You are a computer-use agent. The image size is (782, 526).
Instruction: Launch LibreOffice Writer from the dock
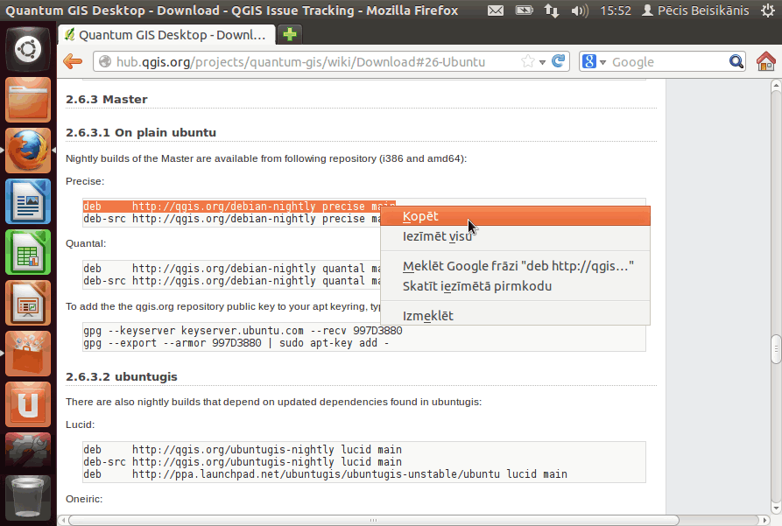pos(28,201)
